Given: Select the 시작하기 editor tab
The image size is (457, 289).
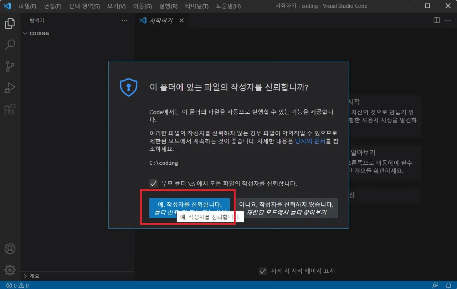Looking at the screenshot, I should pos(160,20).
